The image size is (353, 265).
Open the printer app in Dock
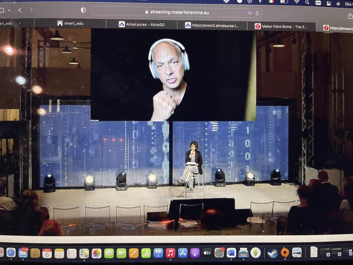pyautogui.click(x=243, y=253)
